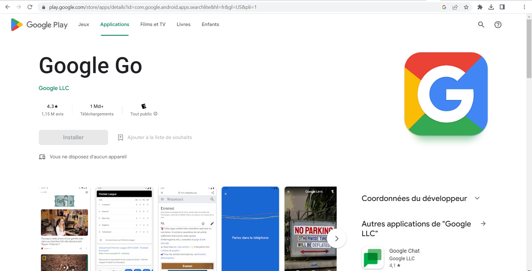The width and height of the screenshot is (532, 271).
Task: Toggle the browser side panel
Action: [x=502, y=7]
